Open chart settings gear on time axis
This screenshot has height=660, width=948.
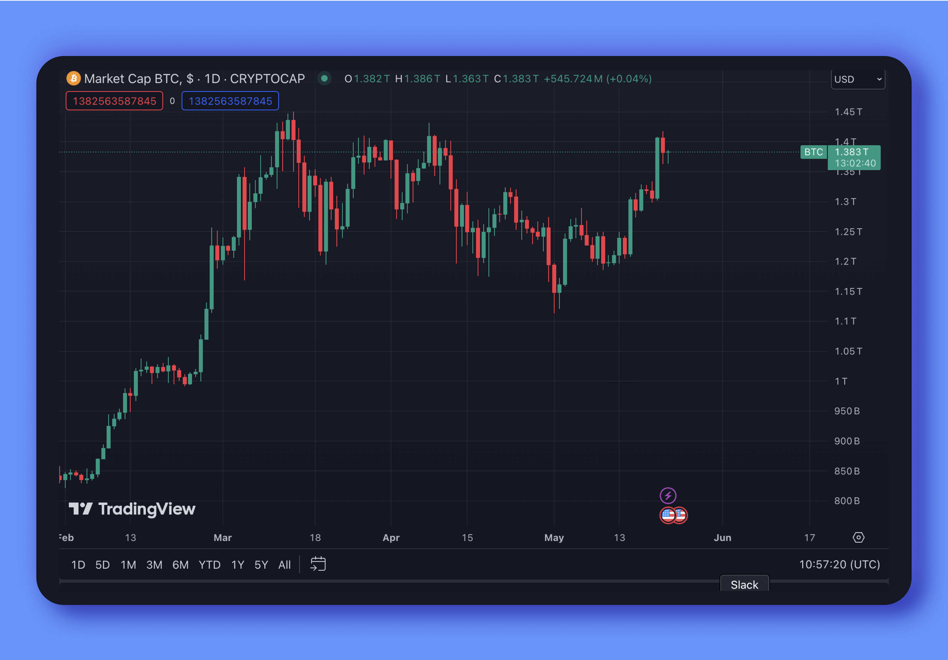(858, 537)
